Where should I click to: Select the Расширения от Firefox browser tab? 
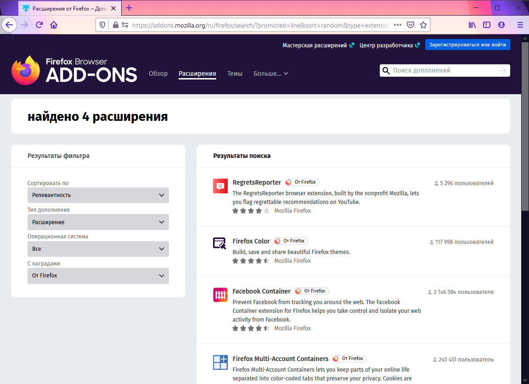click(64, 8)
